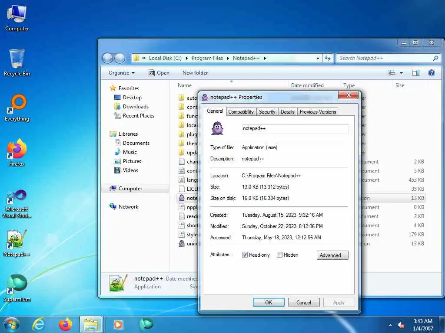Select the Supermium desktop shortcut

(17, 288)
